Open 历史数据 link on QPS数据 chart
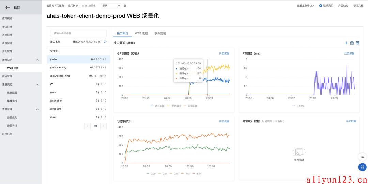 [224, 53]
